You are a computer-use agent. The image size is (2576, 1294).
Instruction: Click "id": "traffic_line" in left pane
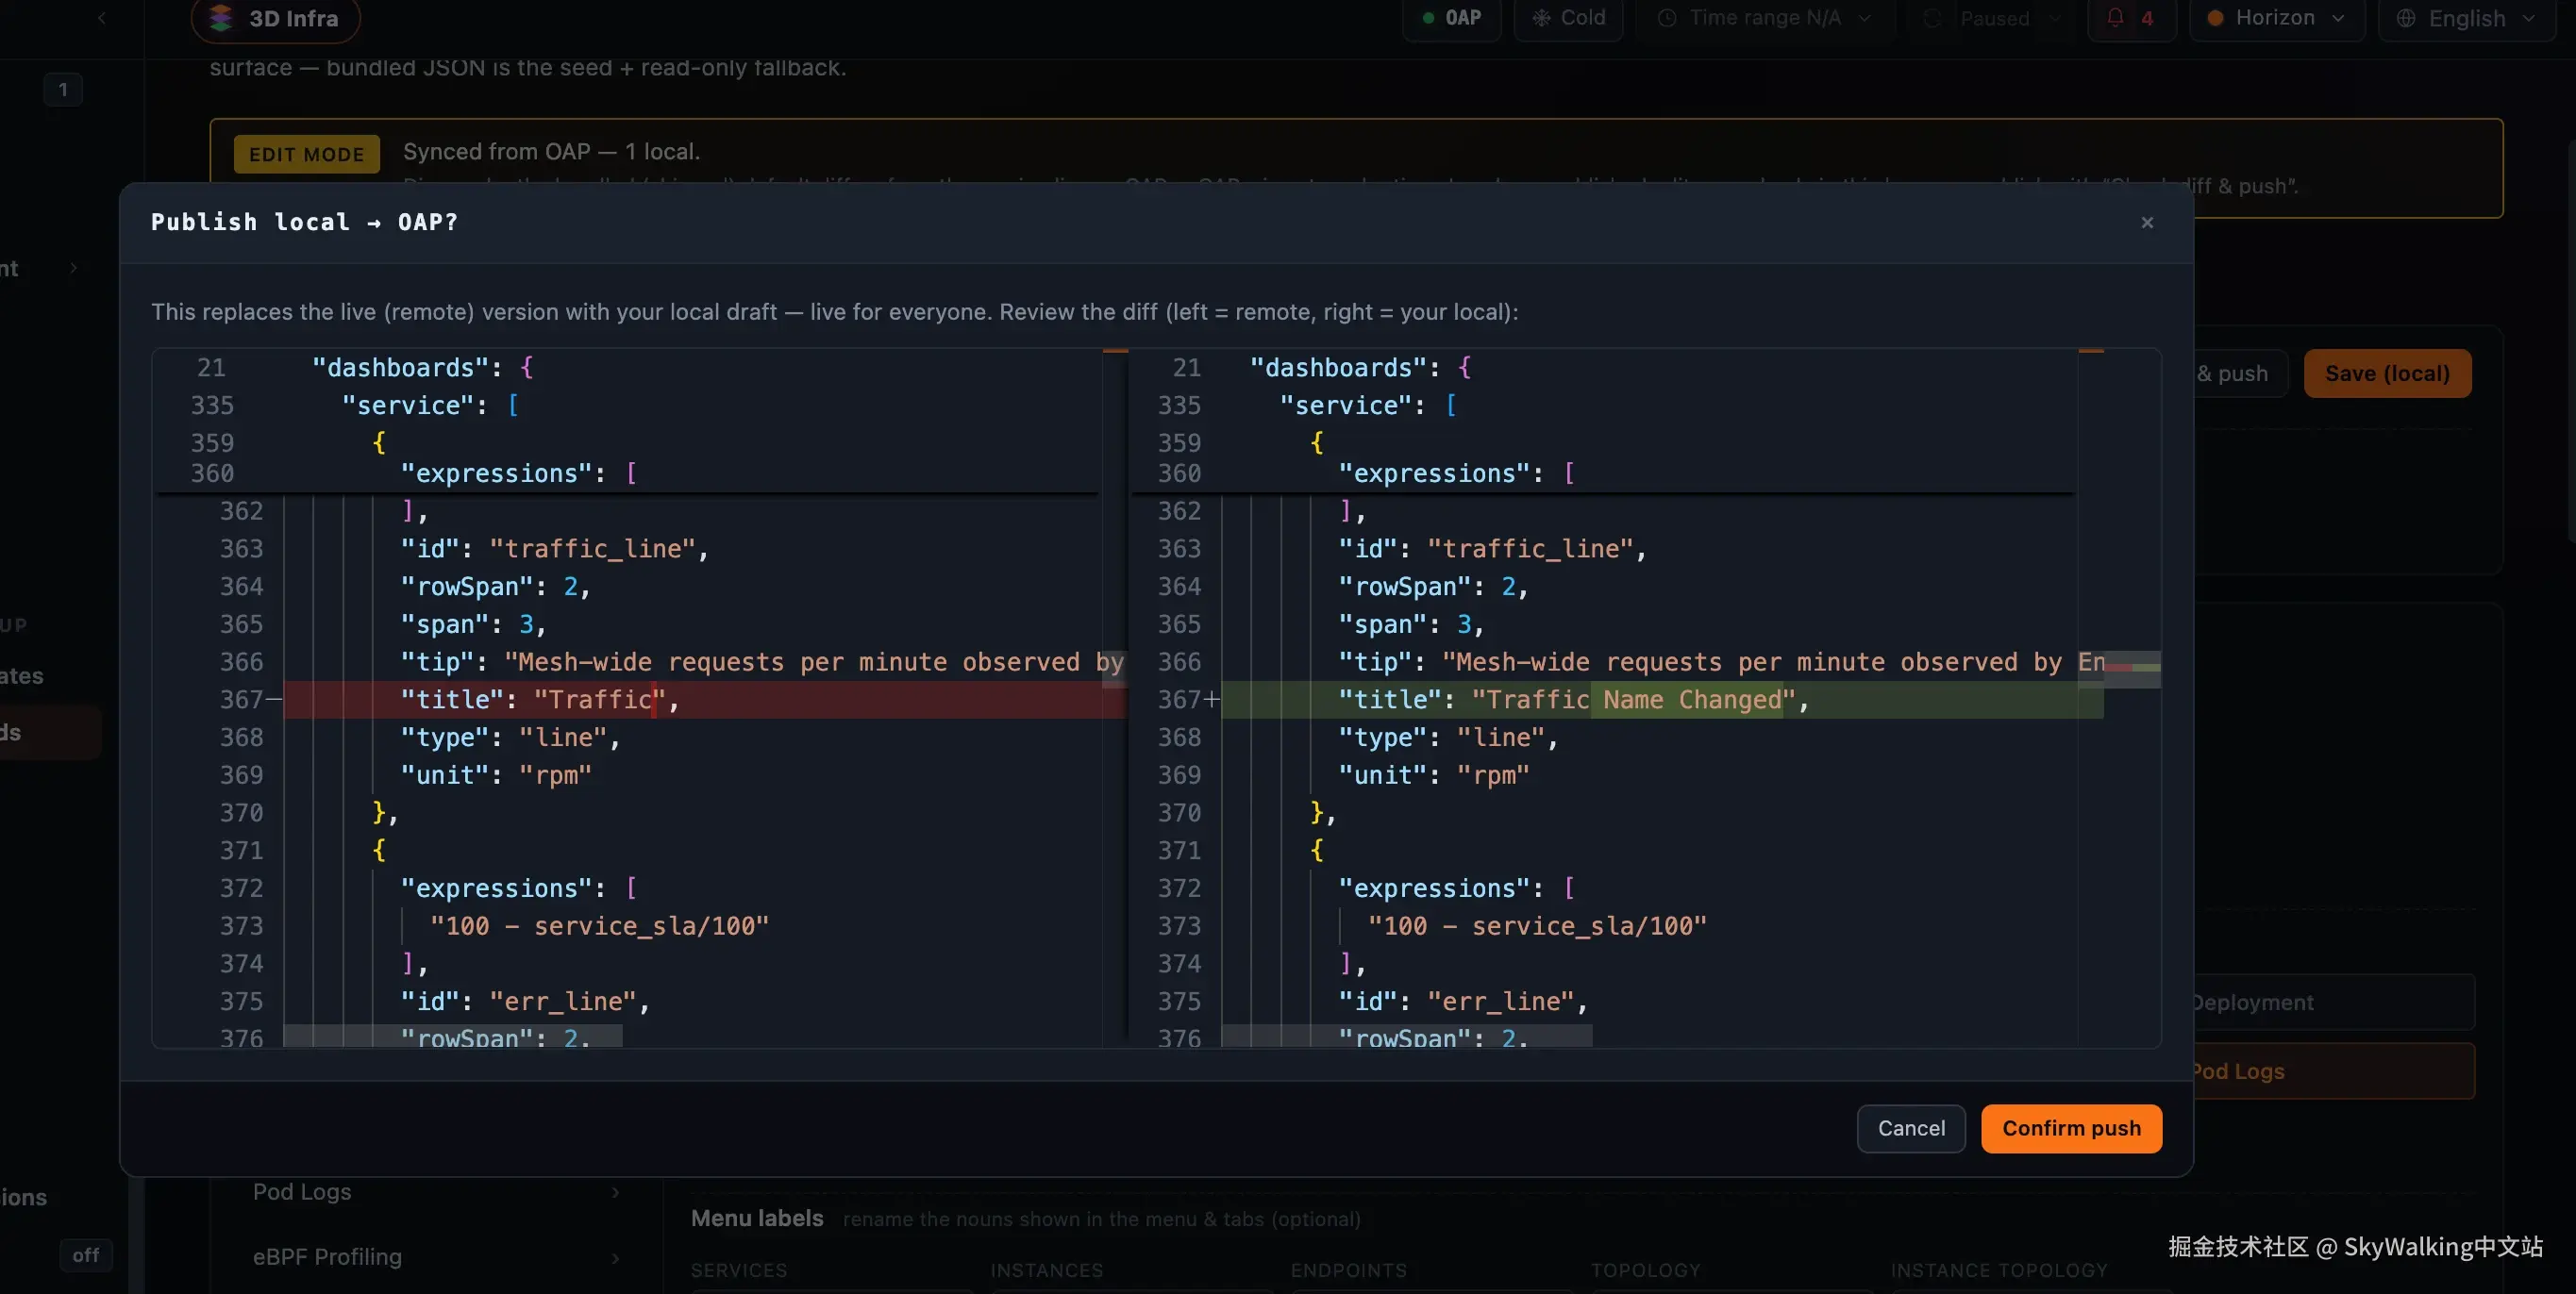pyautogui.click(x=554, y=549)
